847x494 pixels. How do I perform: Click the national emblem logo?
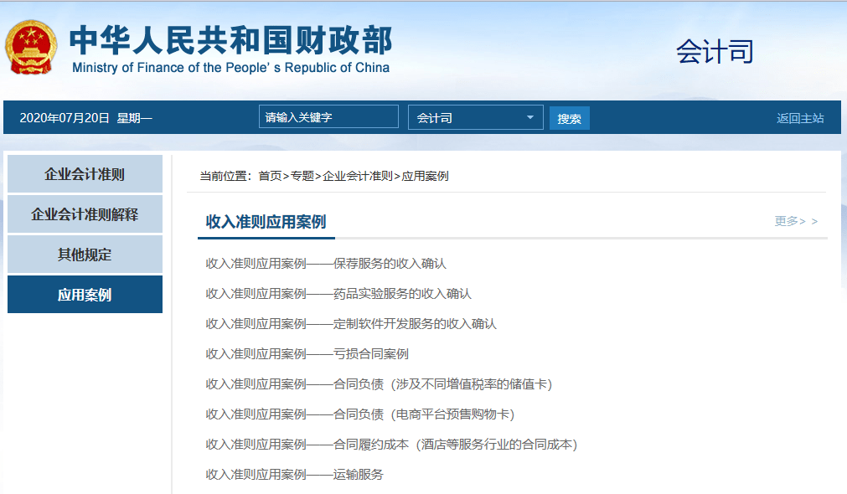[x=29, y=46]
